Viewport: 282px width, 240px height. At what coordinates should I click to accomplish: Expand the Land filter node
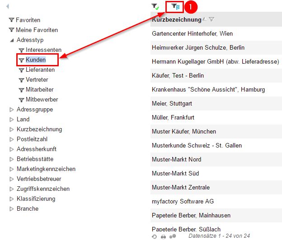11,120
